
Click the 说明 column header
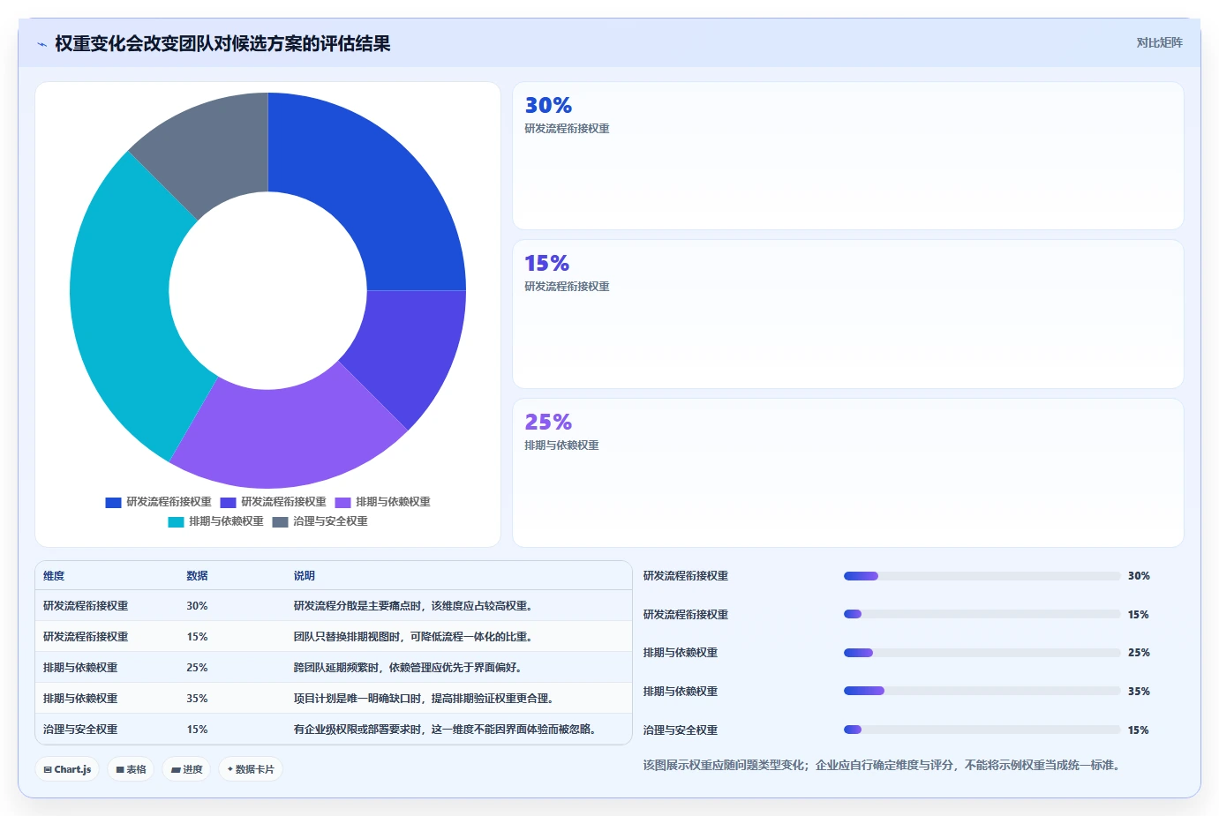click(x=305, y=575)
